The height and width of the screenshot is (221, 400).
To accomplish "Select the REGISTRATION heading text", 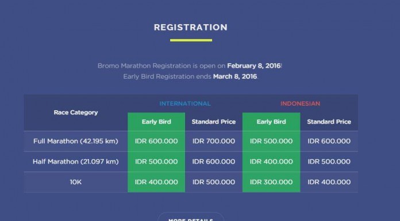I will tap(191, 28).
